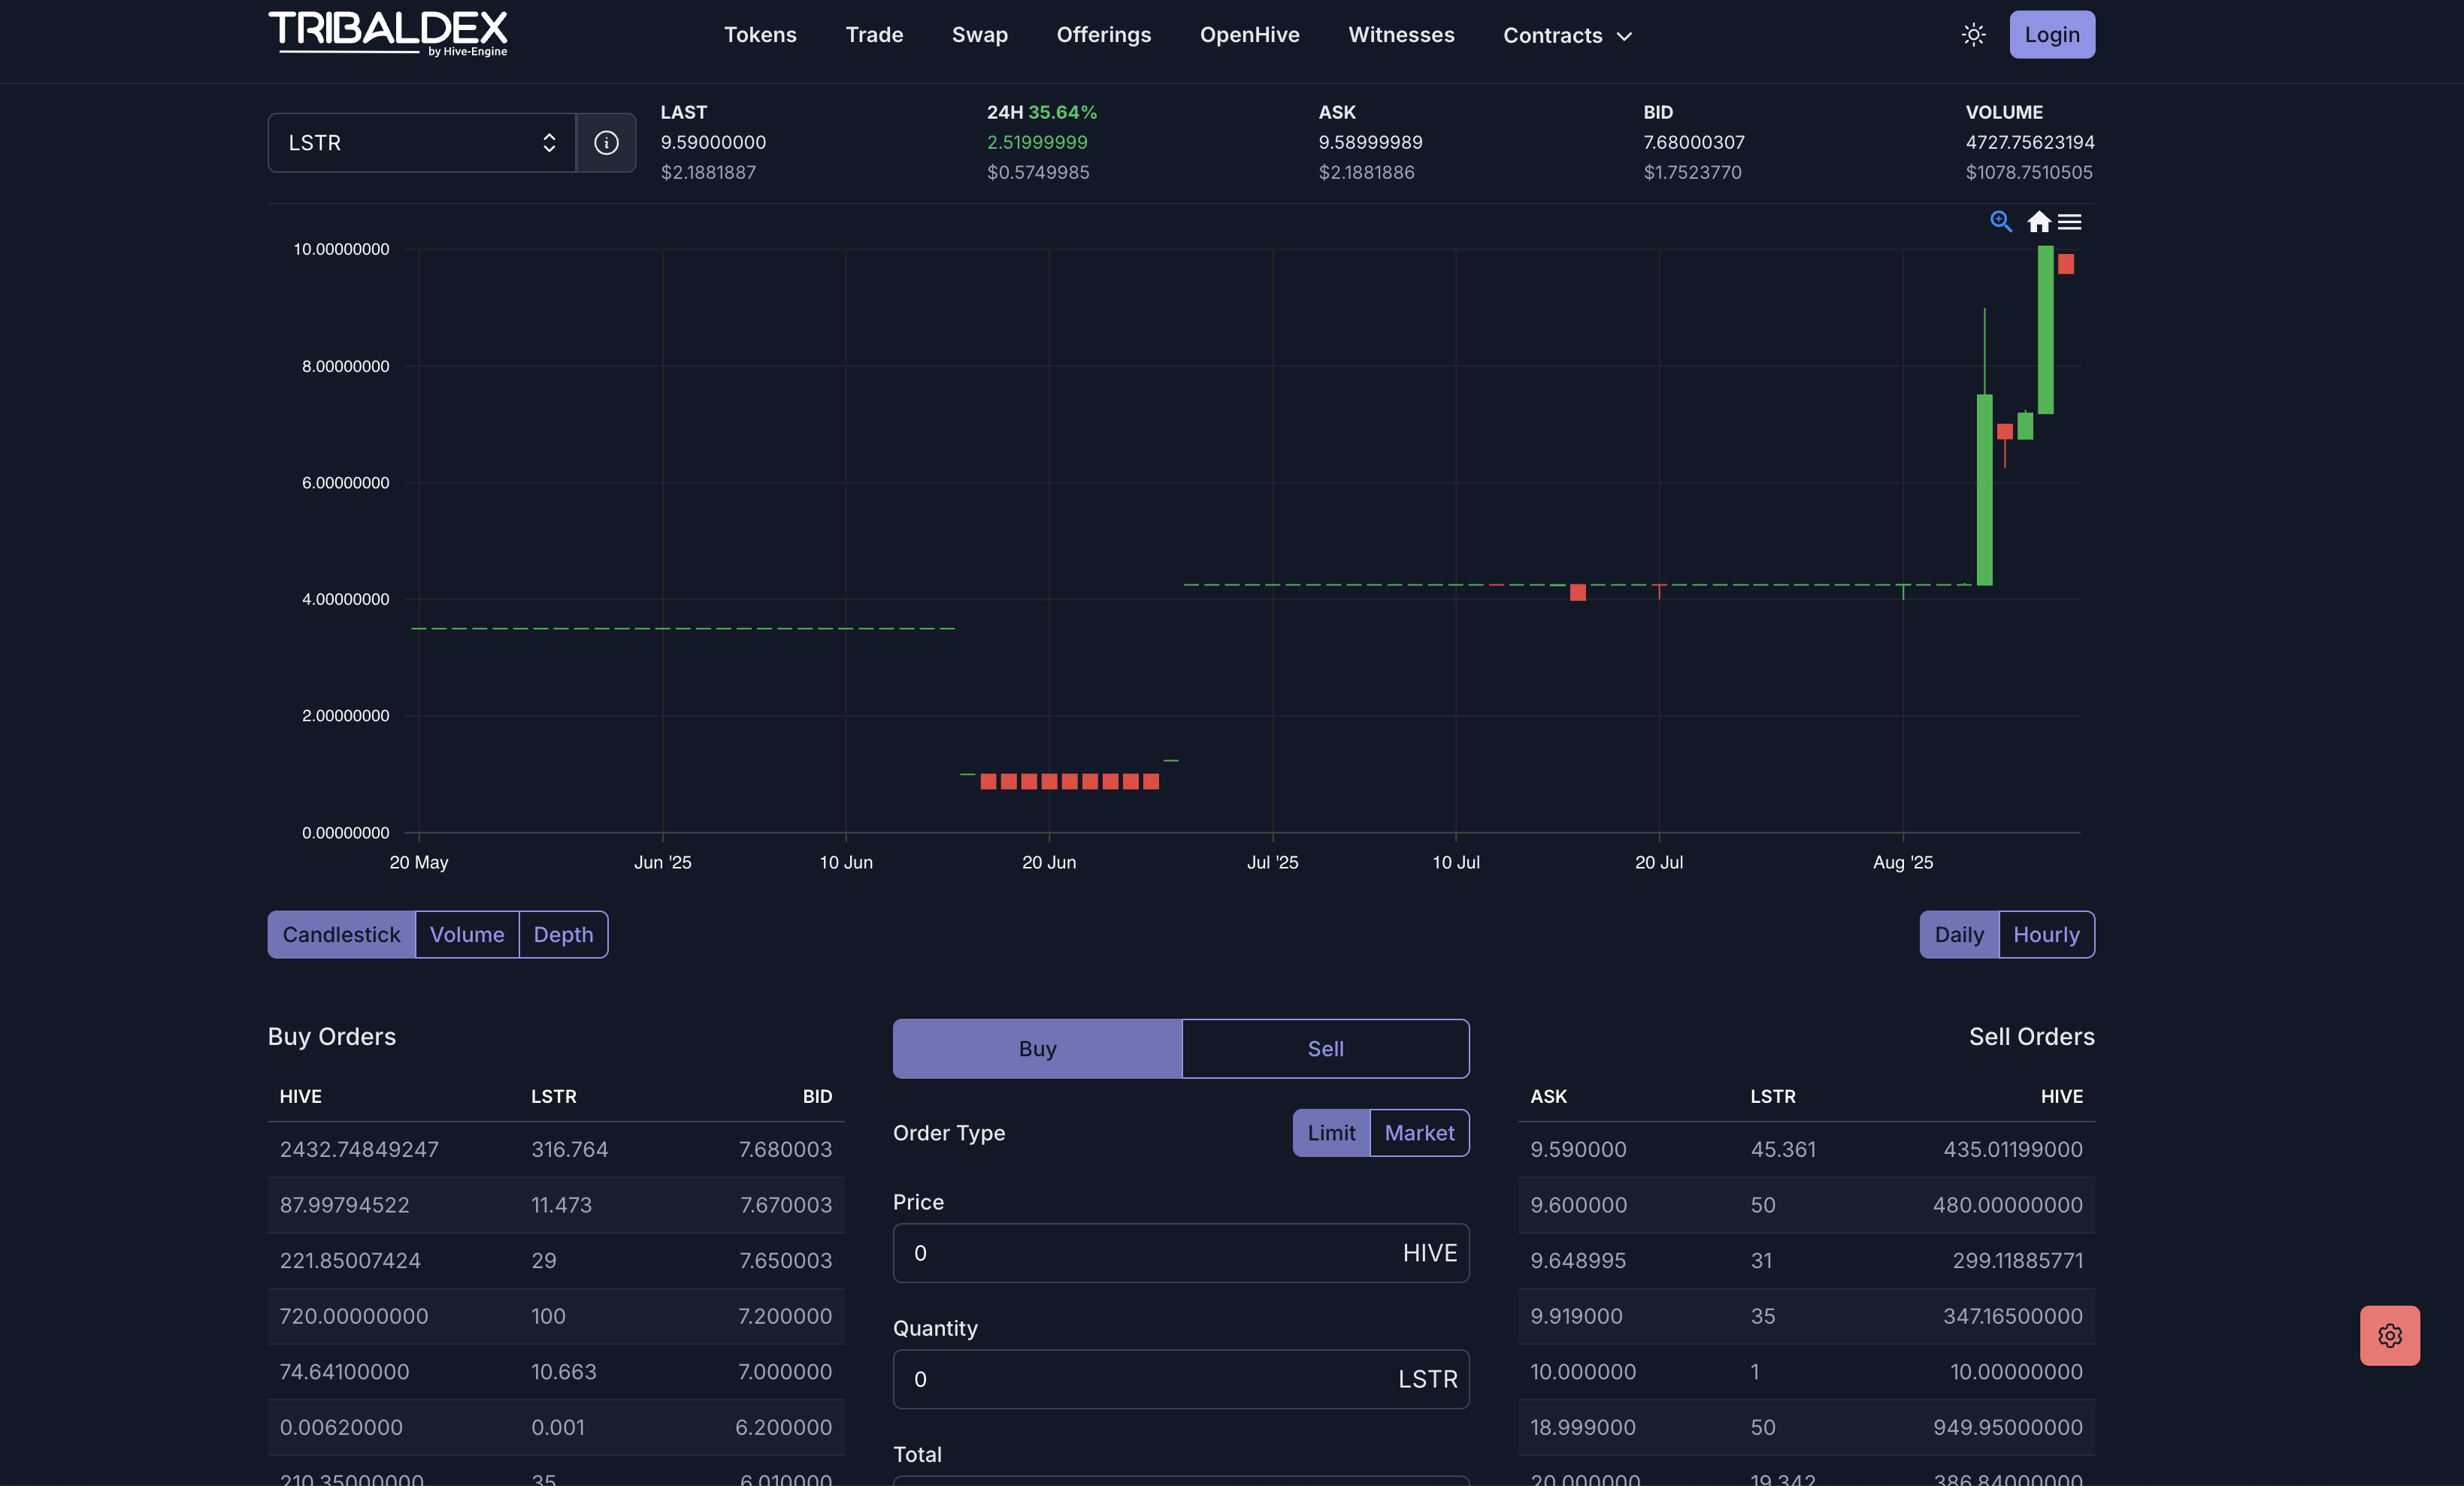Image resolution: width=2464 pixels, height=1486 pixels.
Task: Switch chart to Volume view
Action: tap(467, 935)
